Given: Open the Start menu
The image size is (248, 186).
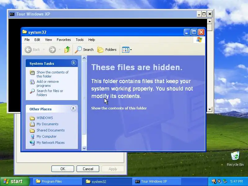Looking at the screenshot, I should click(x=15, y=181).
